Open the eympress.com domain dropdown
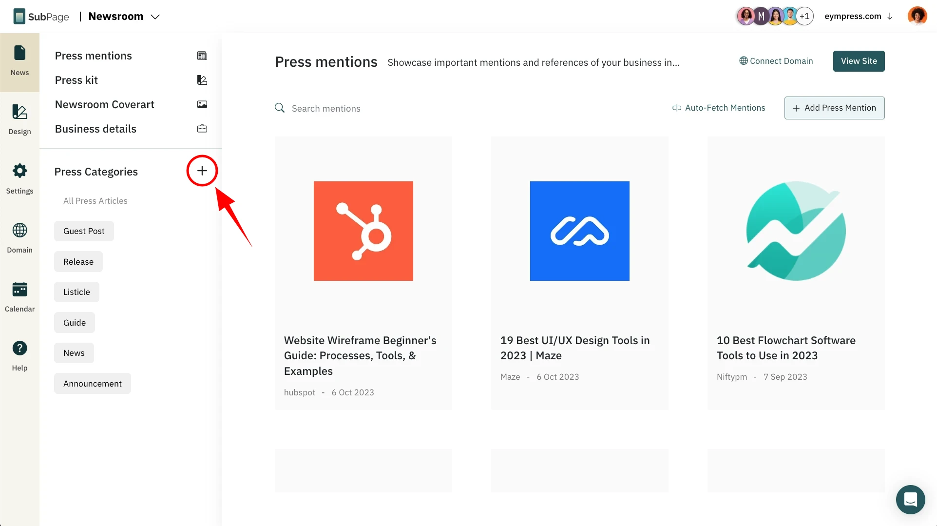This screenshot has width=937, height=526. (859, 16)
